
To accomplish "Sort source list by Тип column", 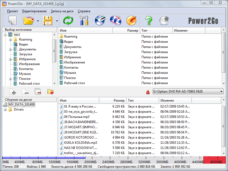I will click(x=156, y=30).
